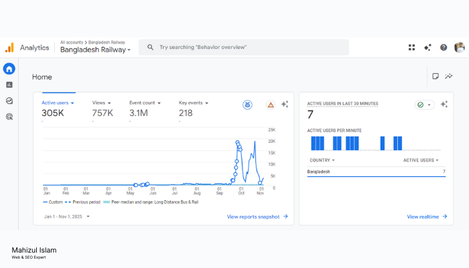This screenshot has width=469, height=268.
Task: Open the user account avatar
Action: point(460,48)
